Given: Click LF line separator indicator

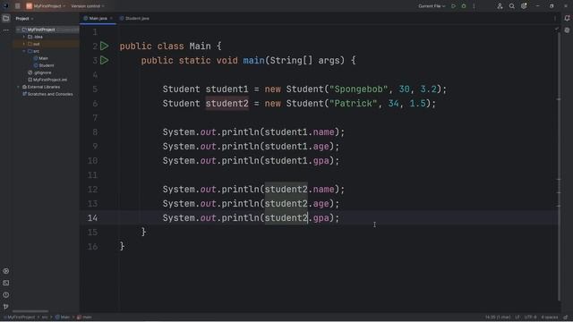Looking at the screenshot, I should (517, 318).
